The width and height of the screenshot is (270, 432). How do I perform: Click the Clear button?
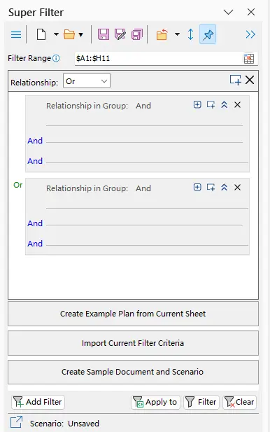pos(239,402)
